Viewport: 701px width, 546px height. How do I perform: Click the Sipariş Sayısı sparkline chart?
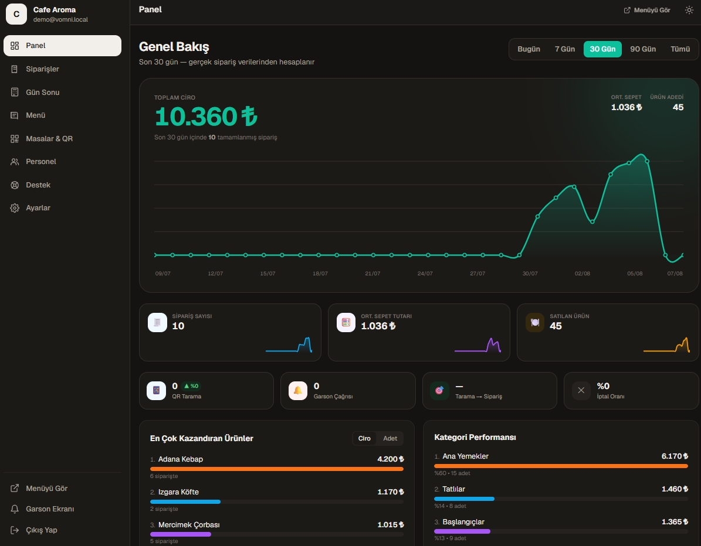coord(289,345)
